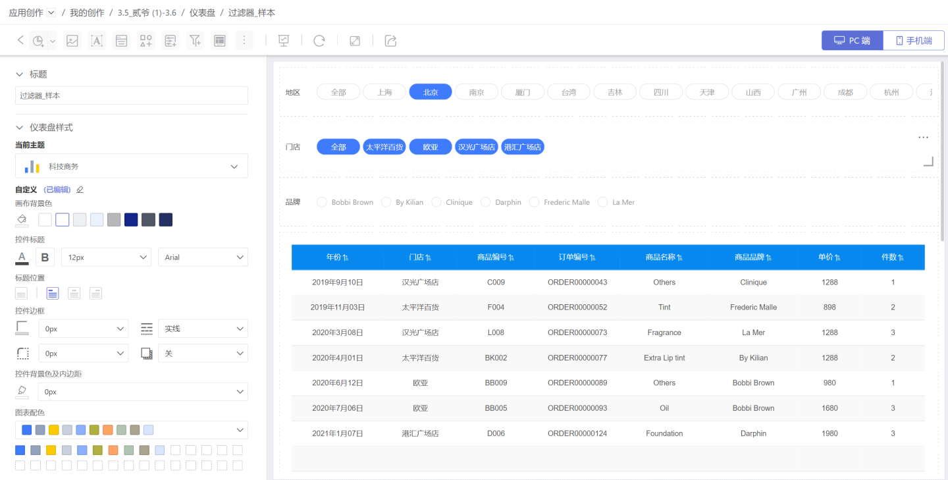
Task: Open the share/export icon in toolbar
Action: coord(390,41)
